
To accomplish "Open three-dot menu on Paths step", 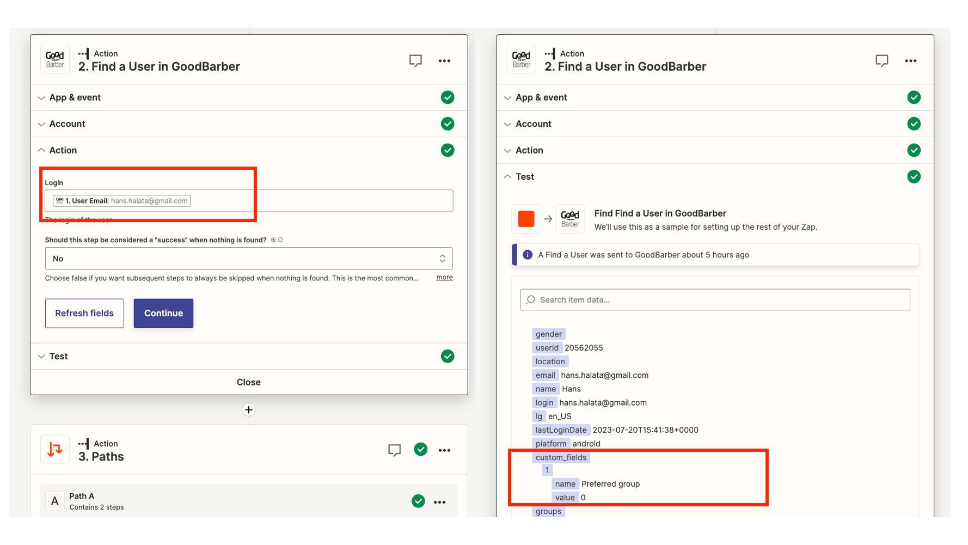I will point(444,450).
